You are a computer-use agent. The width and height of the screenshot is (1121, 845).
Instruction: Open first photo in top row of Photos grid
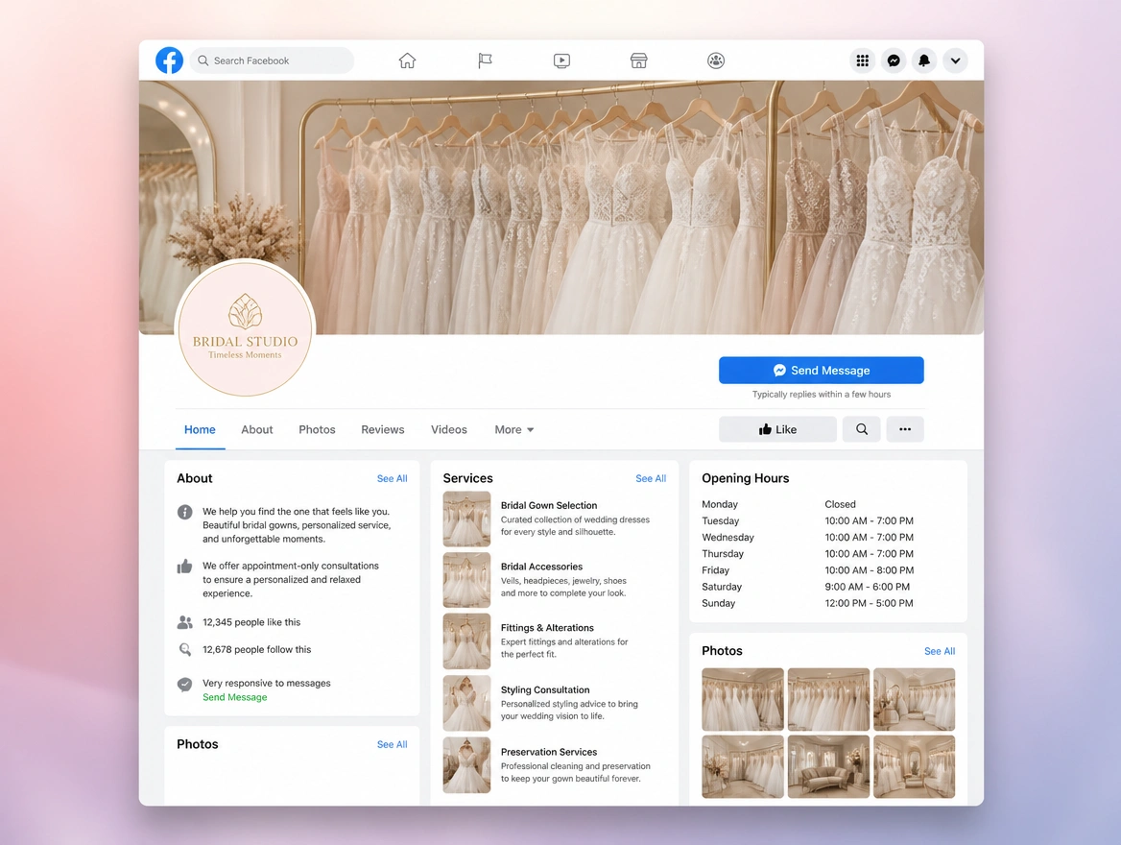click(743, 699)
